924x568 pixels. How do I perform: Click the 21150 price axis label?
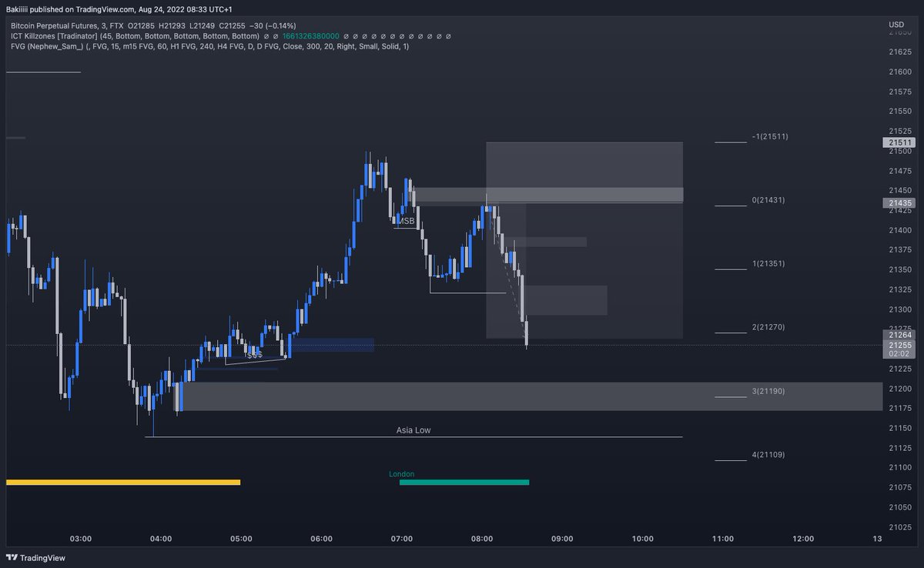click(x=900, y=428)
